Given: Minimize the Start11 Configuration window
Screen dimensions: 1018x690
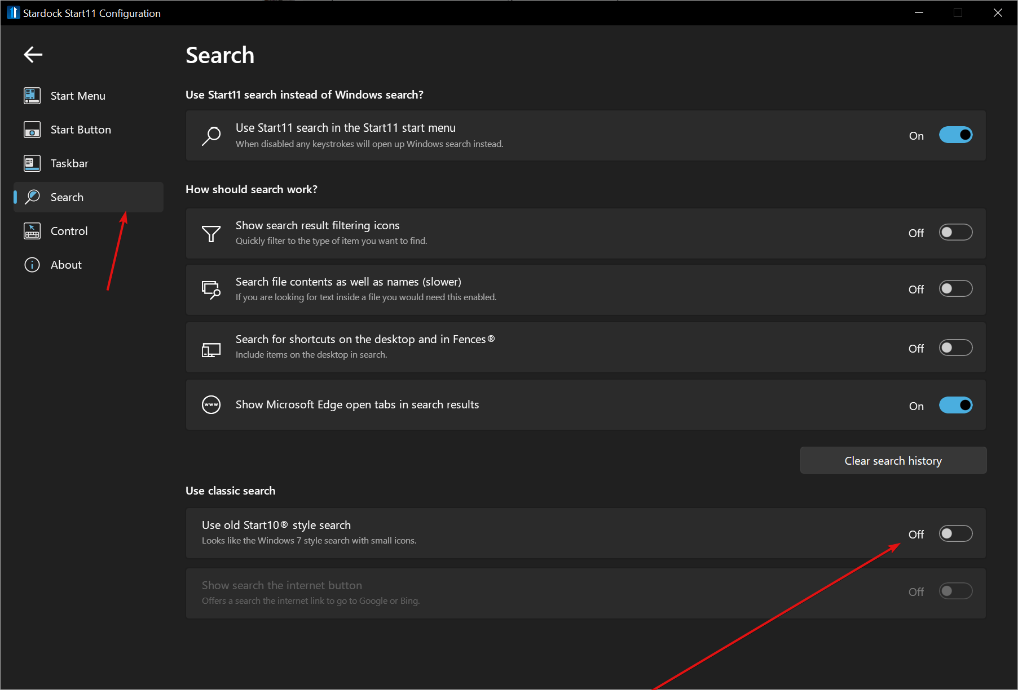Looking at the screenshot, I should pyautogui.click(x=919, y=12).
